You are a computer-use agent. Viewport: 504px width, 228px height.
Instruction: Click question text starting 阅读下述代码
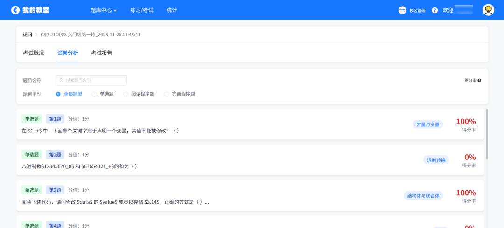point(115,202)
